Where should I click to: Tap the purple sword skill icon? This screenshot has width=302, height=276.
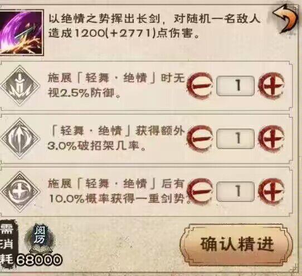[22, 33]
